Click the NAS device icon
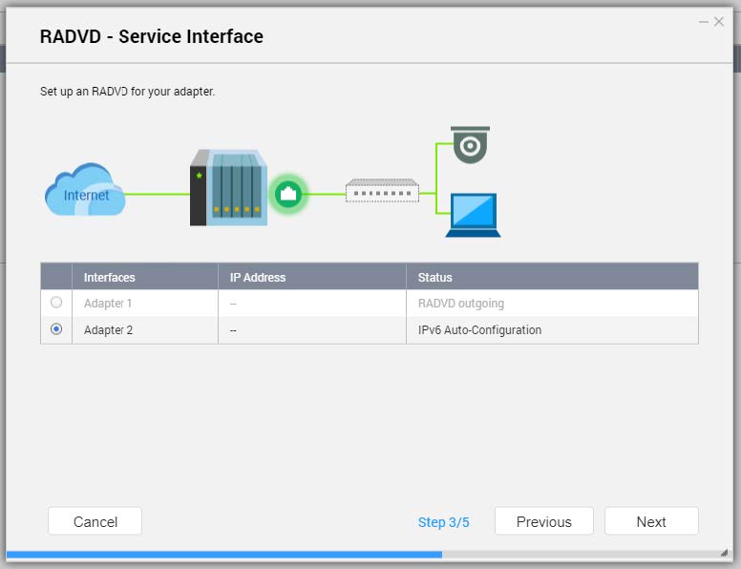This screenshot has height=569, width=741. tap(229, 188)
